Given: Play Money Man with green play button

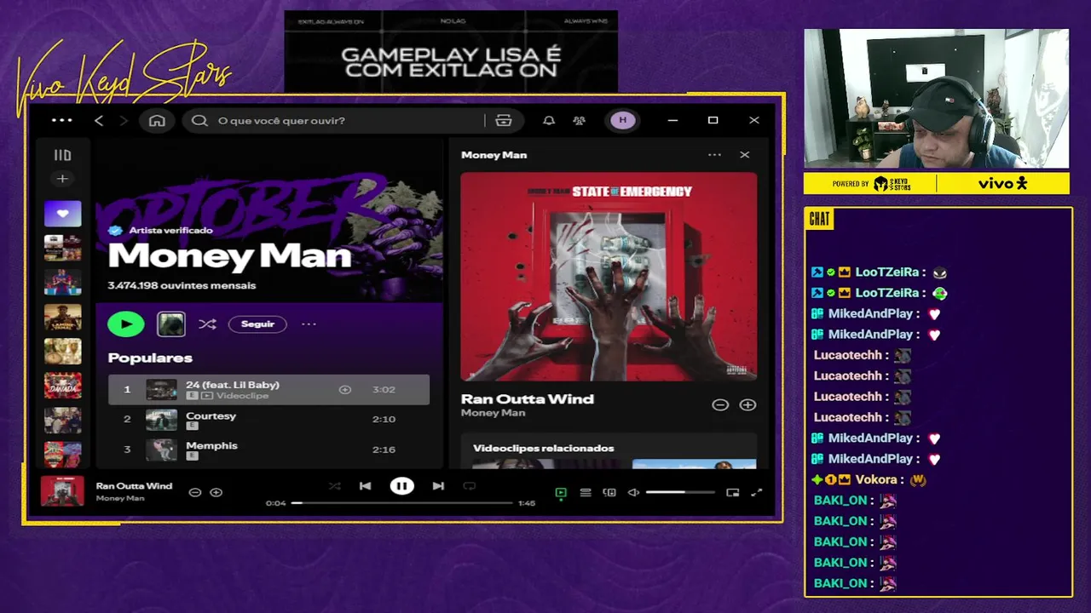Looking at the screenshot, I should point(126,324).
